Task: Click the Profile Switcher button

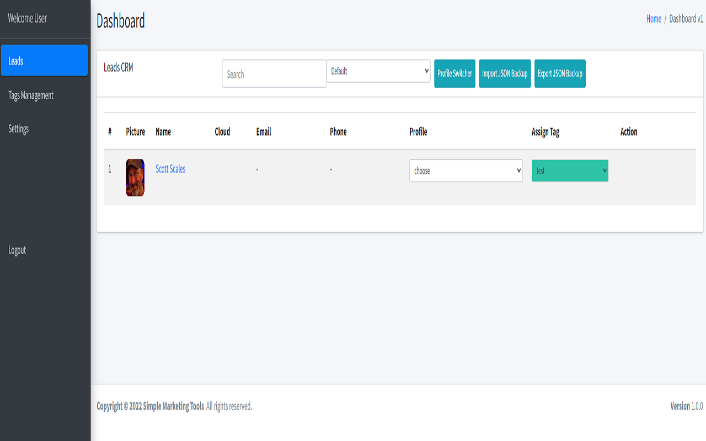Action: [454, 74]
